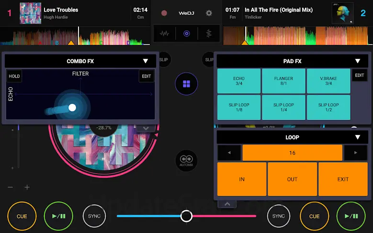Trigger the V.BRAKE 3/4 pad
Screen dimensions: 373x233
click(x=328, y=81)
